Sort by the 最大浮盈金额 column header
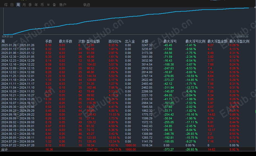Image resolution: width=256 pixels, height=156 pixels. [x=217, y=41]
